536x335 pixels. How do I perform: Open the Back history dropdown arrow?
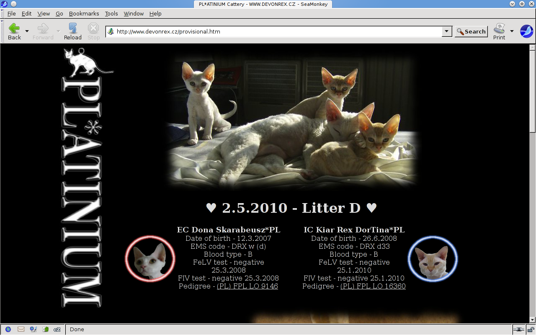click(27, 31)
